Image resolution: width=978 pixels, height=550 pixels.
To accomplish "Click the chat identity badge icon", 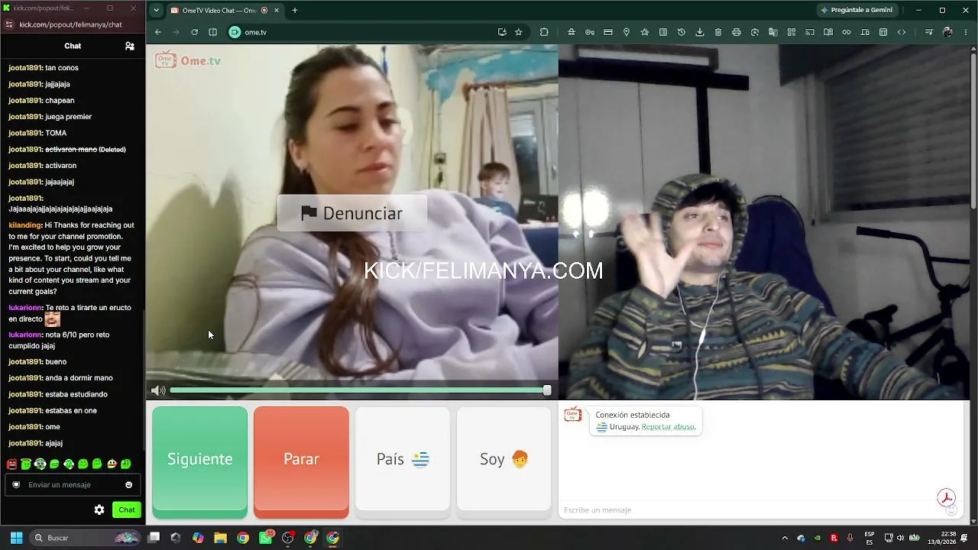I will point(16,484).
